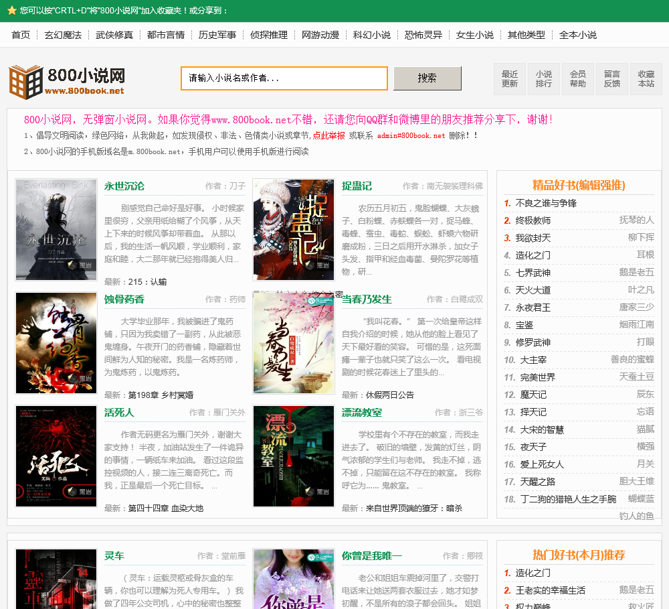669x609 pixels.
Task: Open 小说排行 quick link
Action: pyautogui.click(x=544, y=79)
